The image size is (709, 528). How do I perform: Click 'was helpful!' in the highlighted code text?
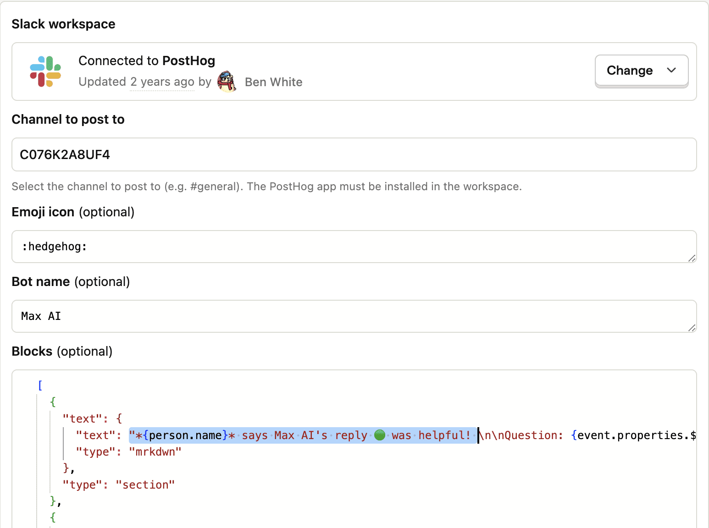(x=431, y=435)
